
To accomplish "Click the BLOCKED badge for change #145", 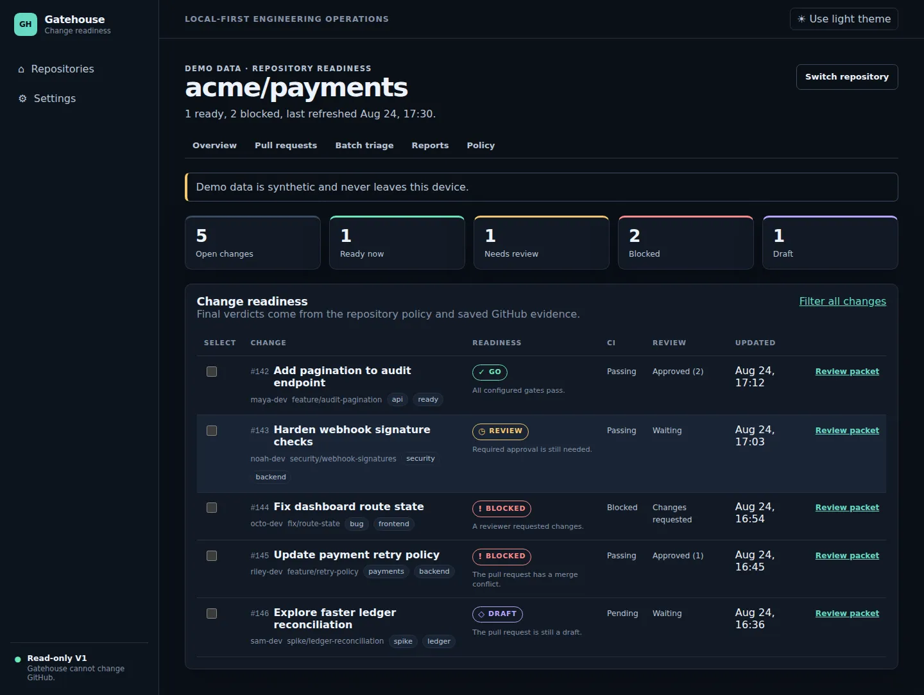I will tap(502, 556).
